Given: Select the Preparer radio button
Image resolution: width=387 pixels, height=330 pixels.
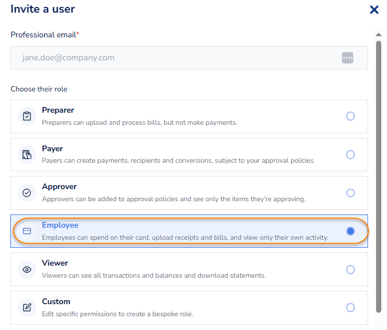Looking at the screenshot, I should coord(350,116).
